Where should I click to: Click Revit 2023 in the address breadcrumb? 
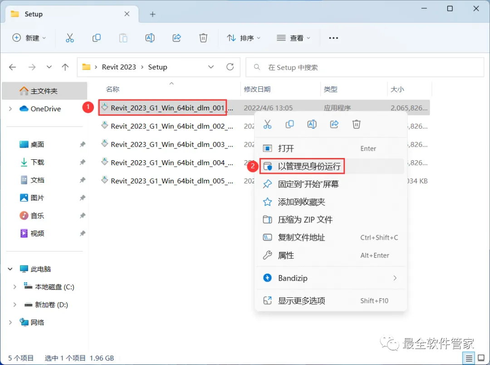(x=119, y=67)
